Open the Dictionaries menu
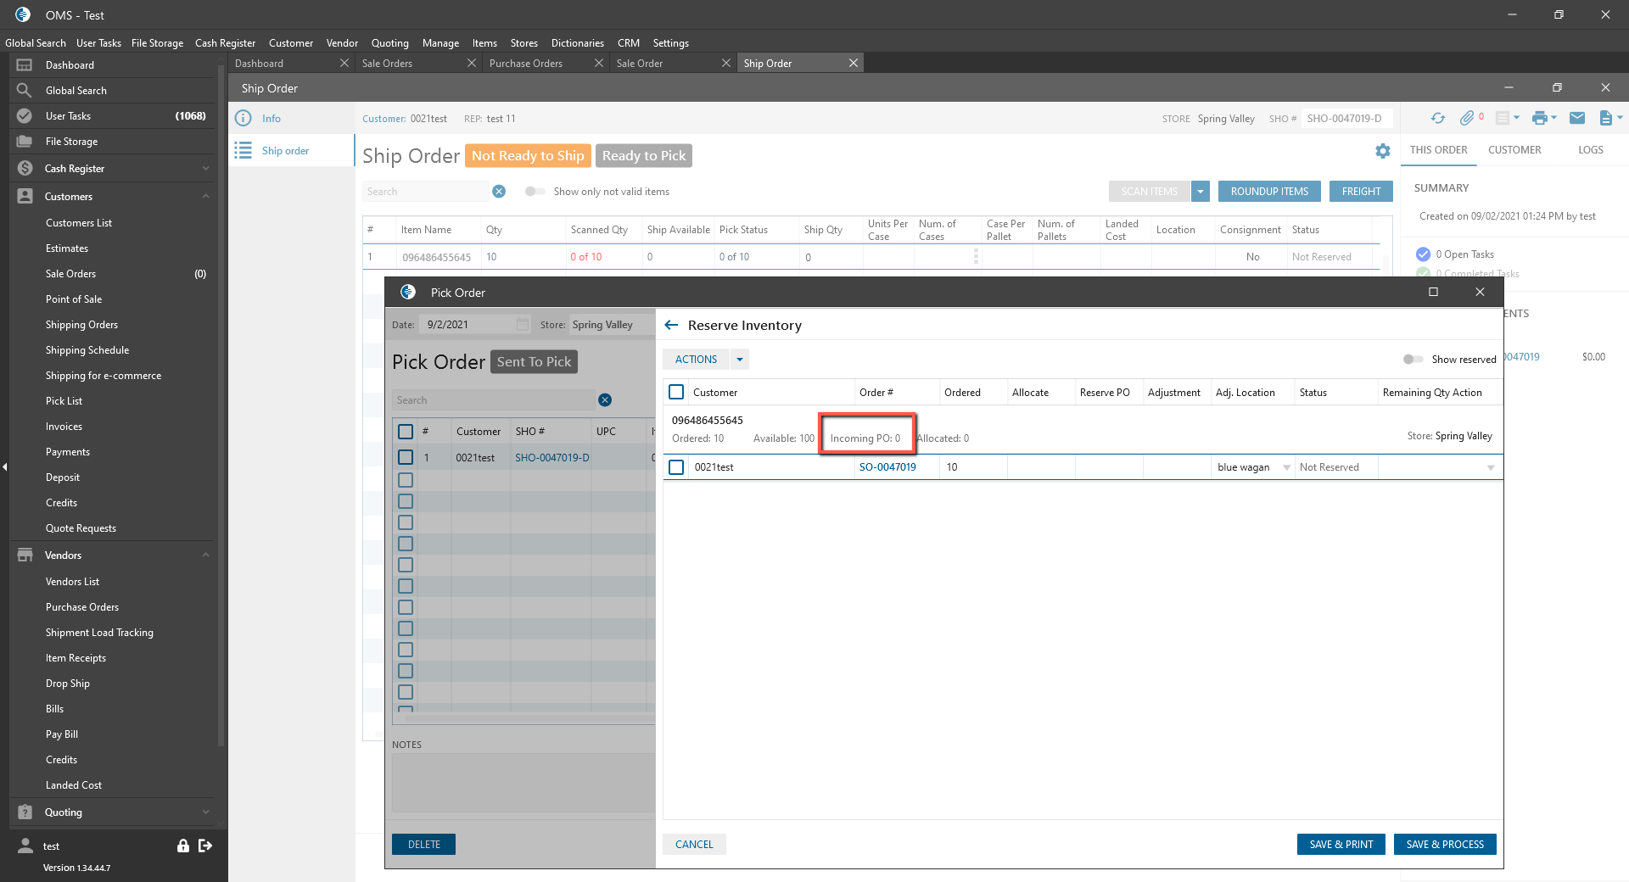The height and width of the screenshot is (882, 1629). (x=578, y=43)
